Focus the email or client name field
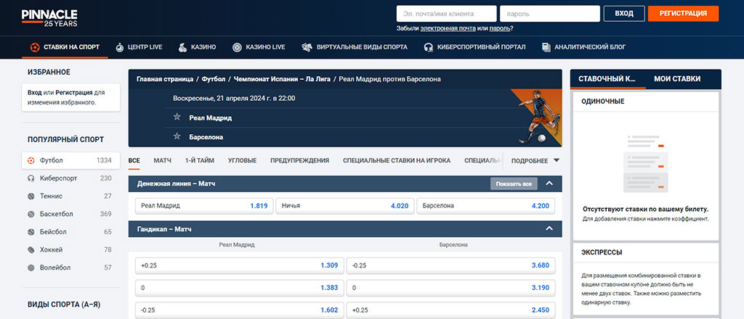Viewport: 744px width, 319px height. pos(447,14)
